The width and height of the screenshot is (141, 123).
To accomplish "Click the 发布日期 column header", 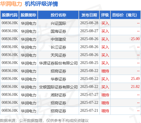I will tap(89, 15).
